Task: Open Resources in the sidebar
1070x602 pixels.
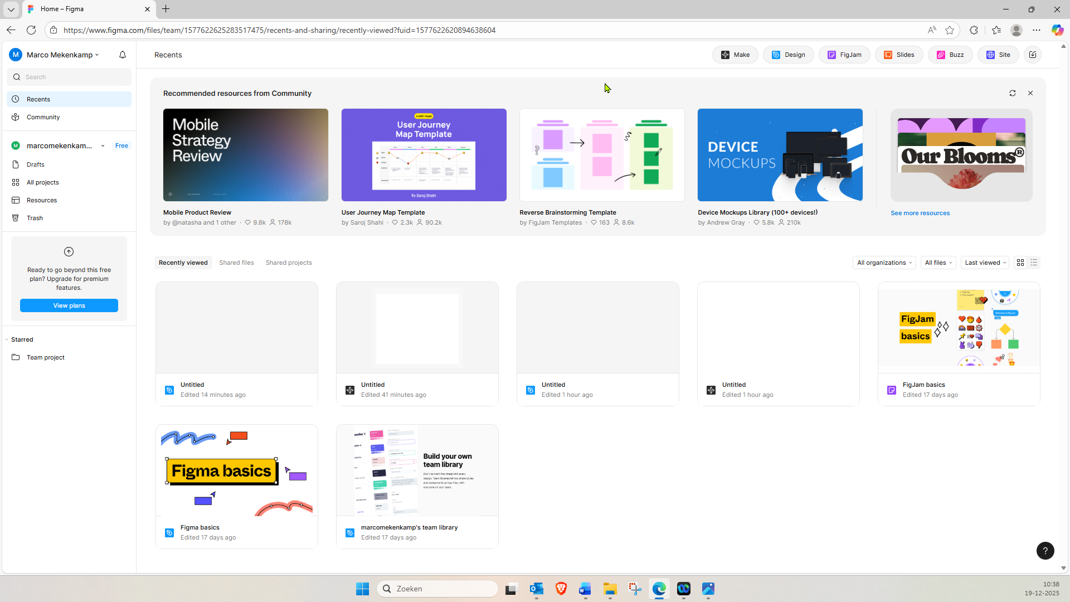Action: click(69, 200)
